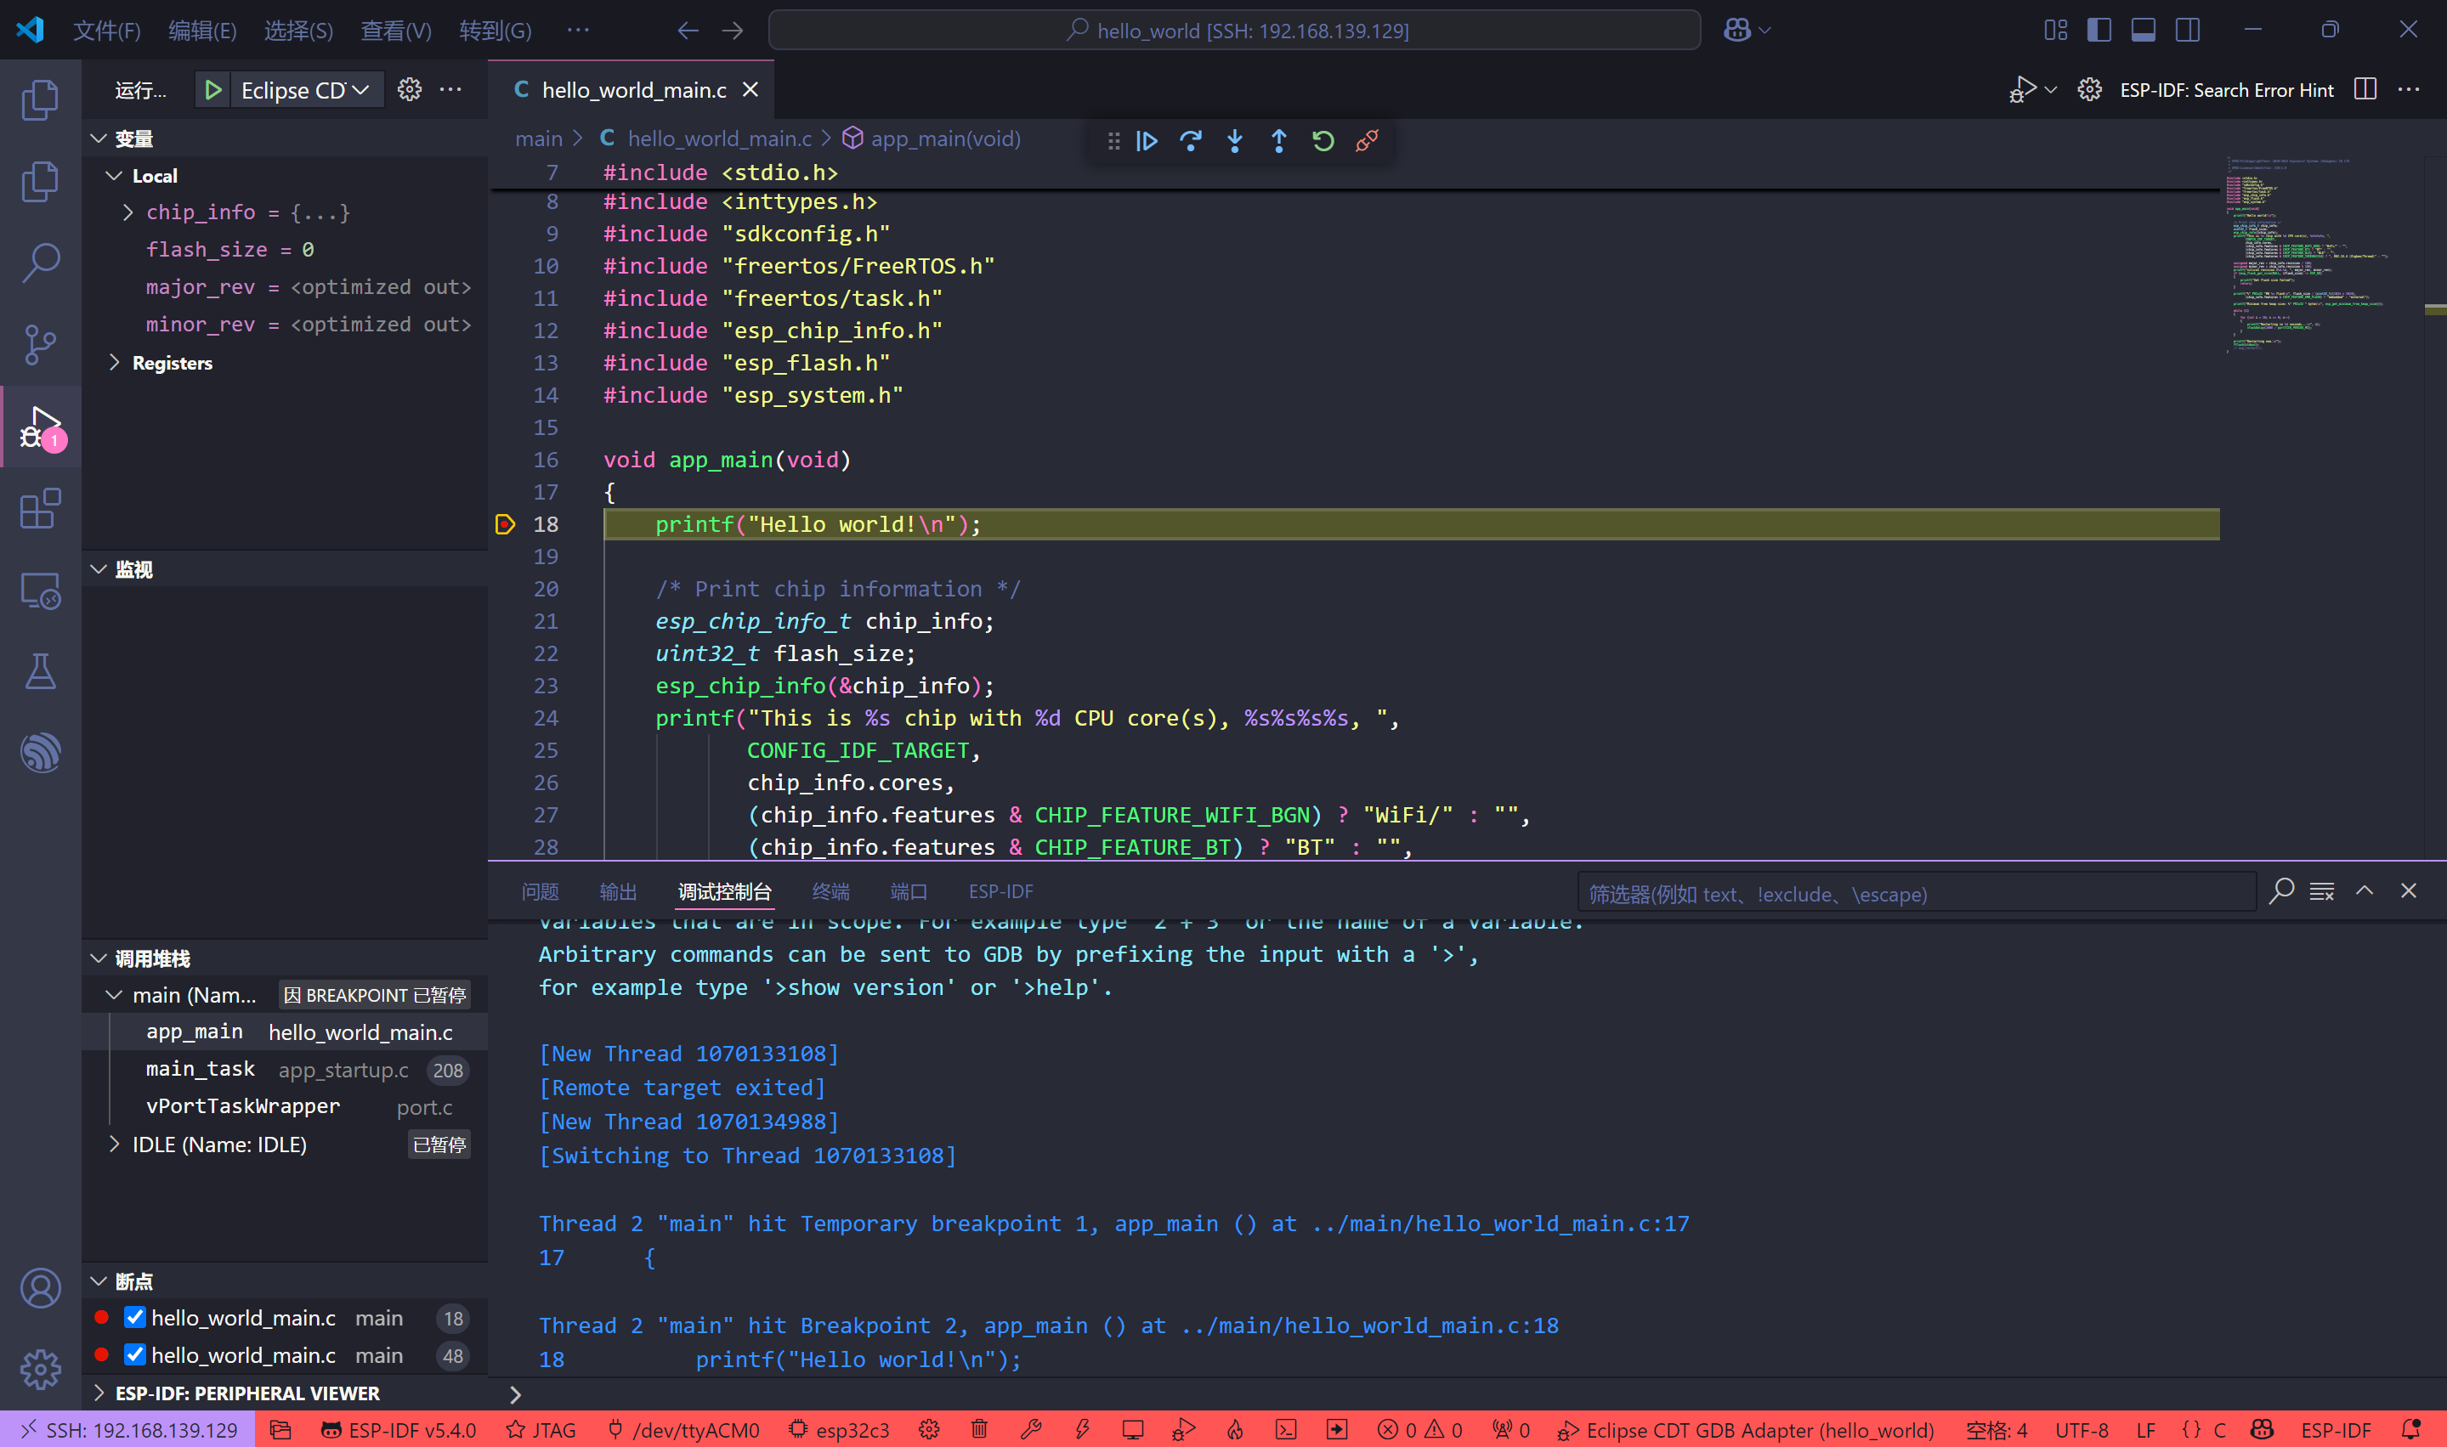Viewport: 2447px width, 1447px height.
Task: Restart debugging with the green restart icon
Action: (1323, 140)
